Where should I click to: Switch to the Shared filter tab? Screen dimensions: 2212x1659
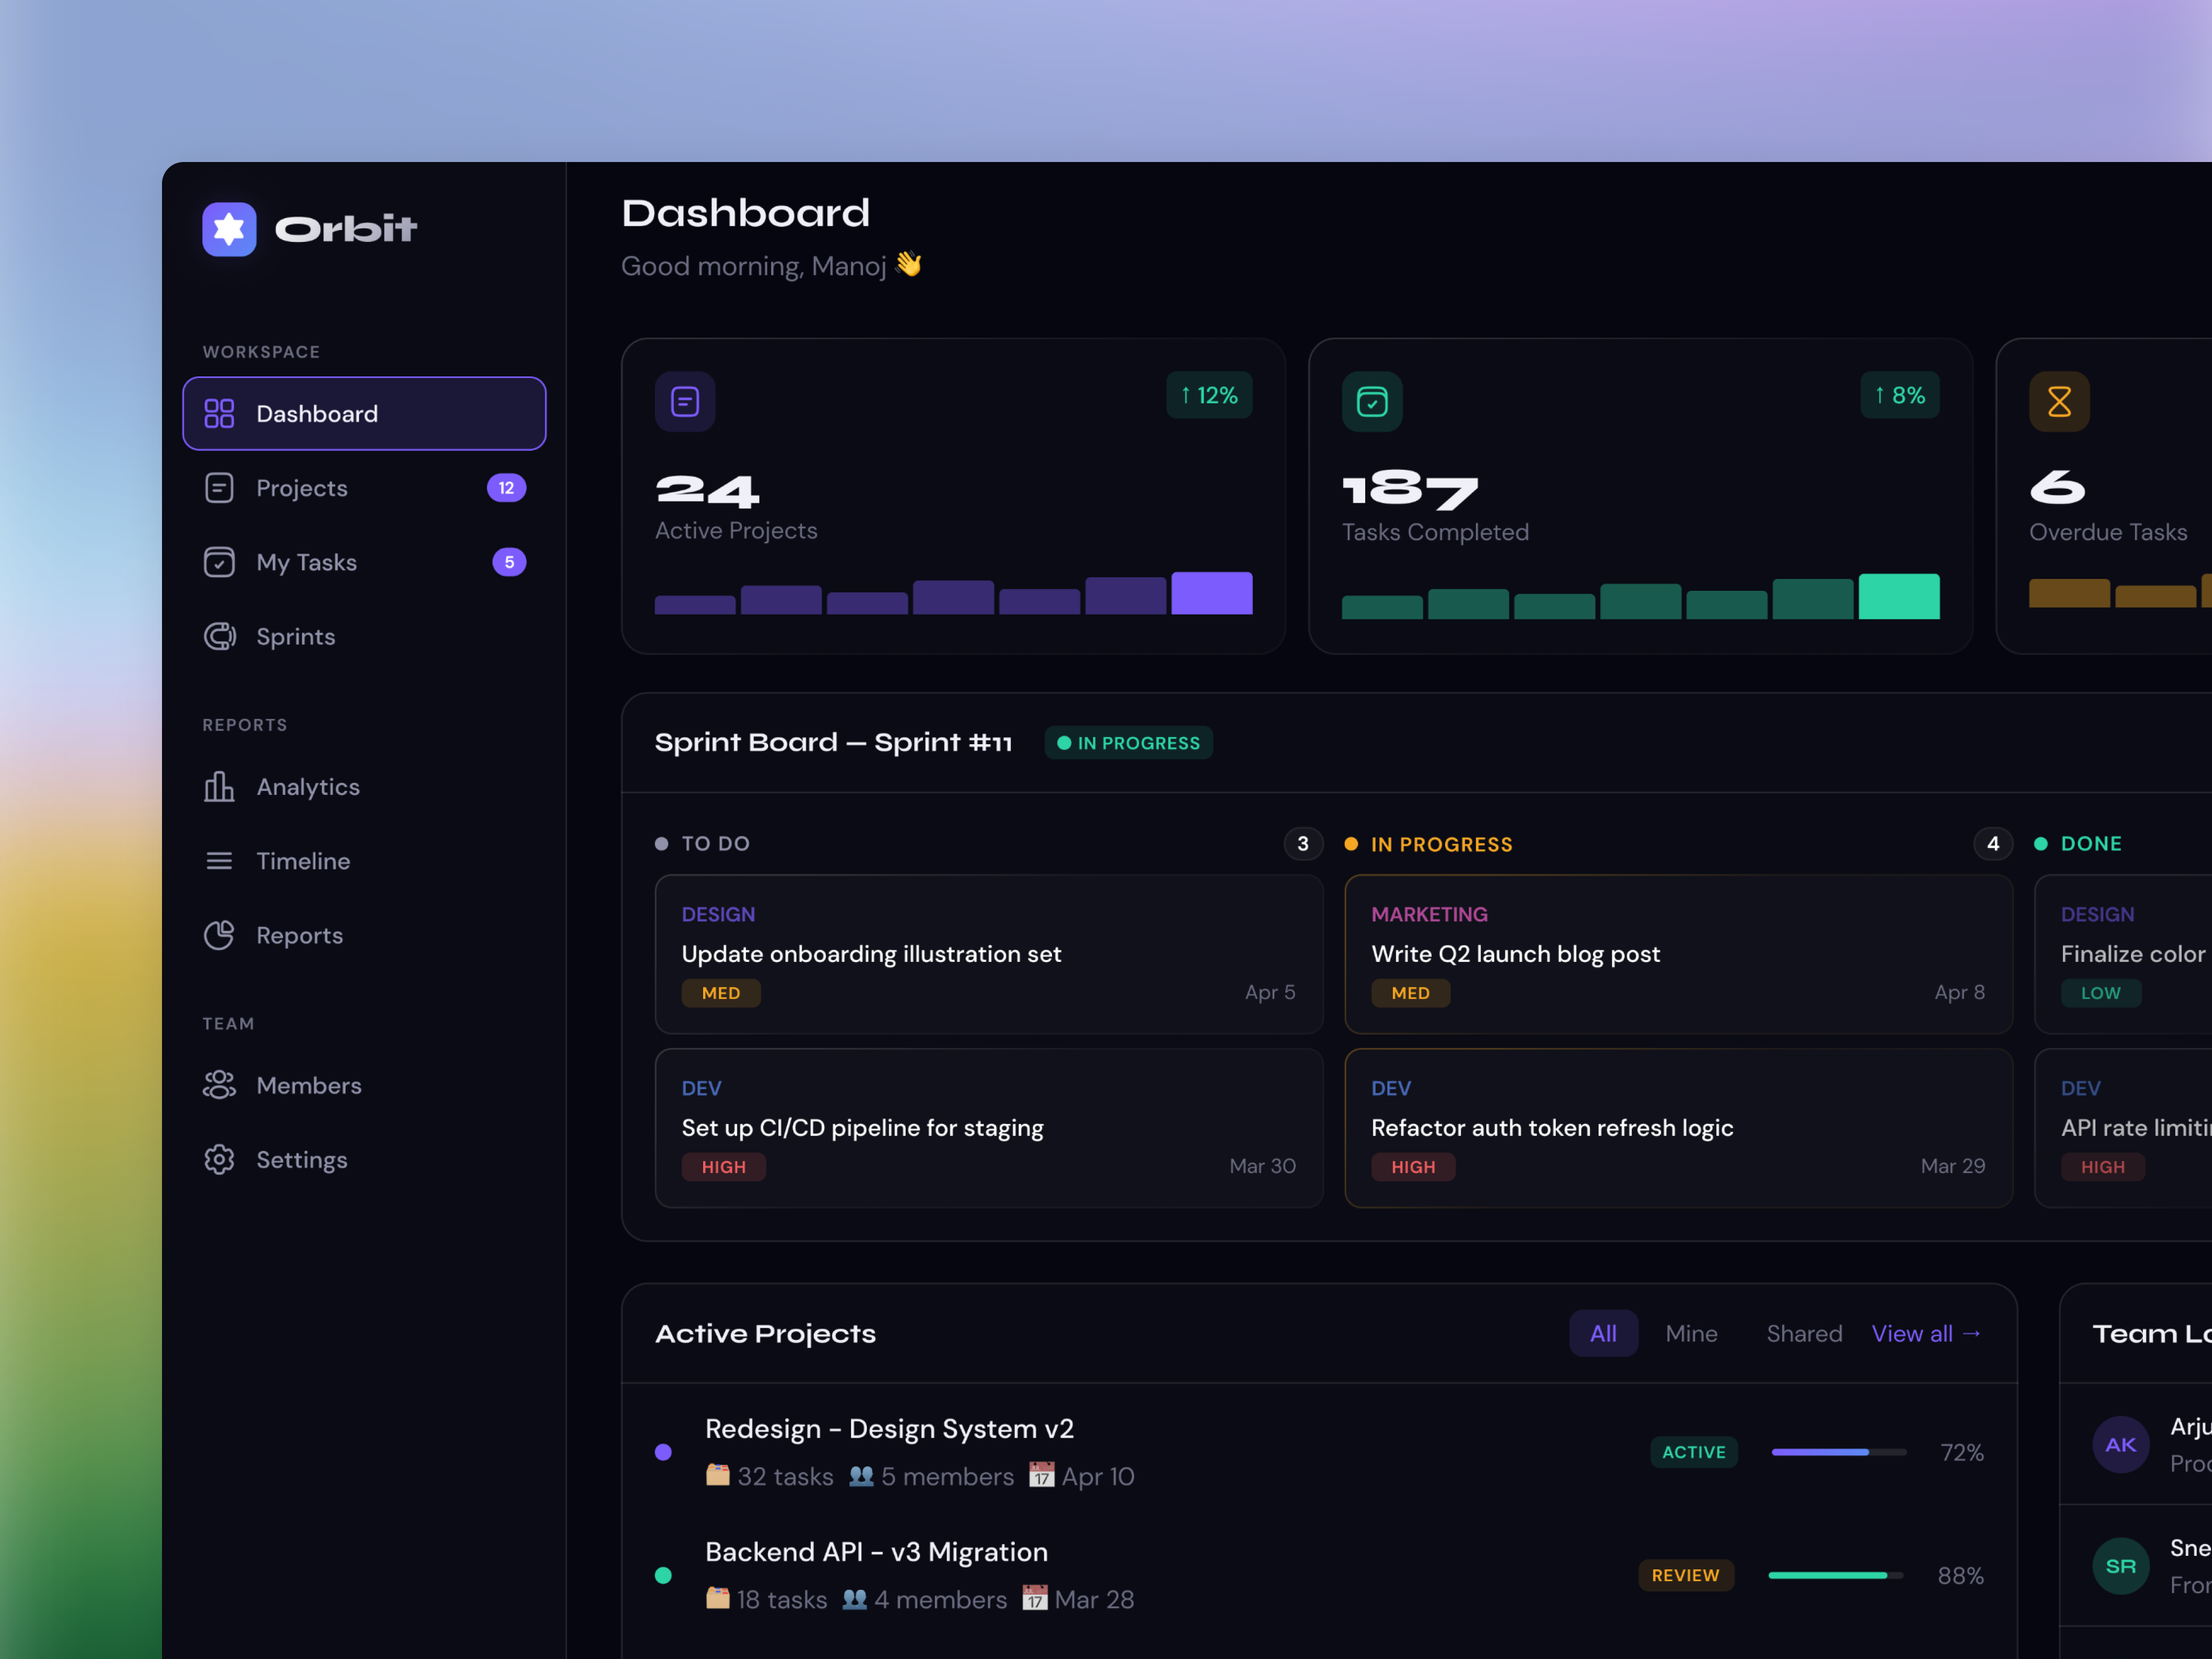coord(1804,1333)
